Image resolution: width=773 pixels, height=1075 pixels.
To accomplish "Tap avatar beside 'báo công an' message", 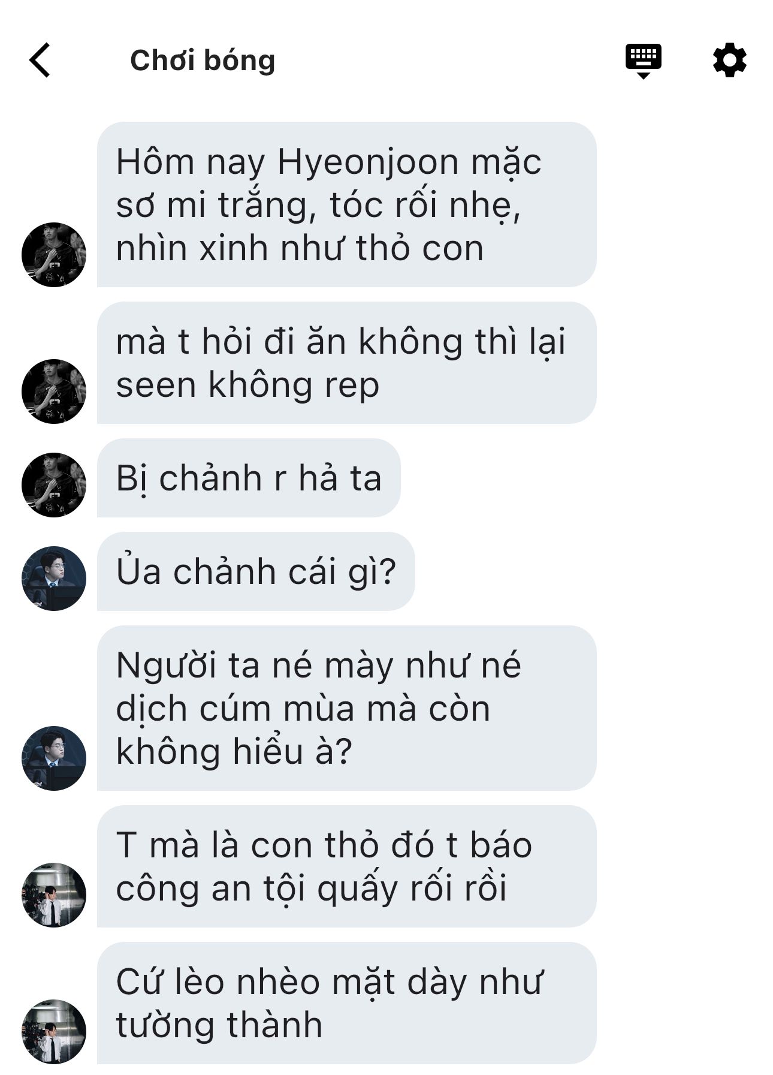I will tap(54, 895).
